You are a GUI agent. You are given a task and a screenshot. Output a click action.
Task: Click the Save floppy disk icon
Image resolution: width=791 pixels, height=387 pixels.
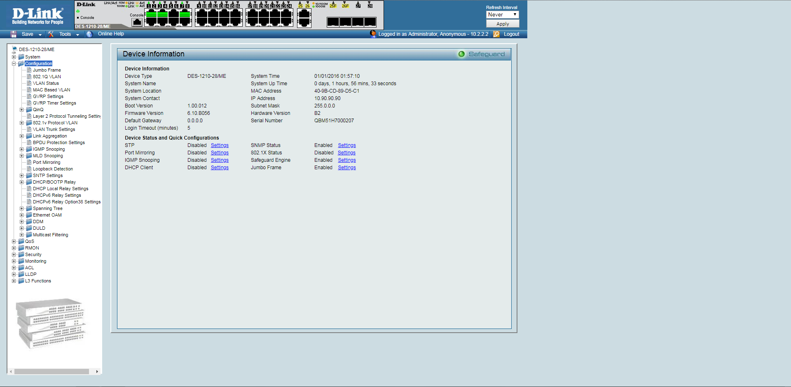tap(14, 34)
